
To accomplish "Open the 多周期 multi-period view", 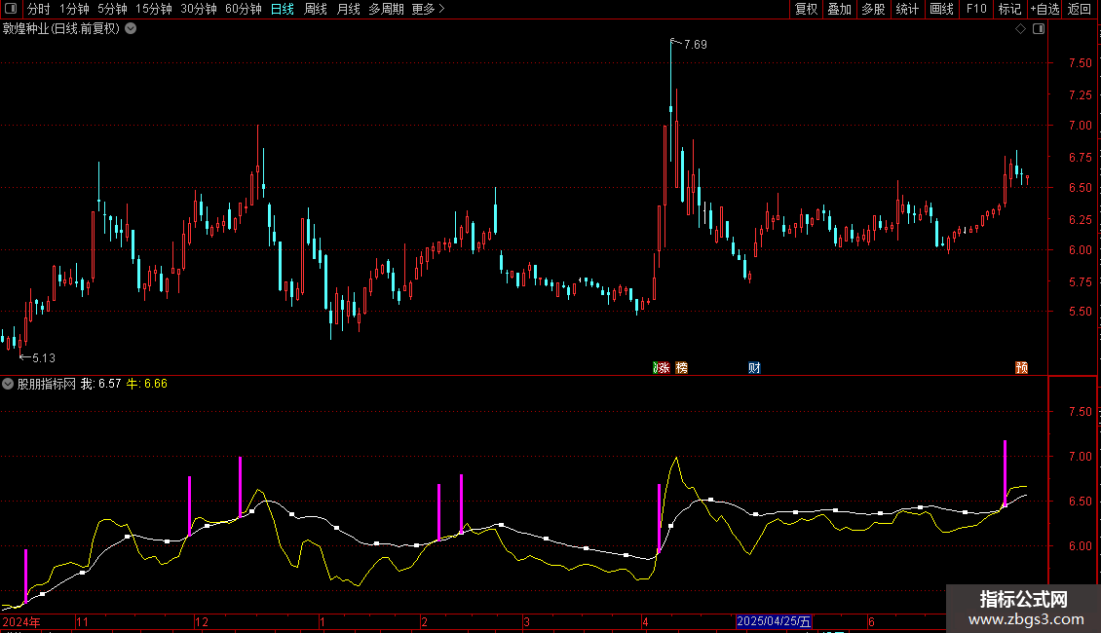I will (x=386, y=9).
